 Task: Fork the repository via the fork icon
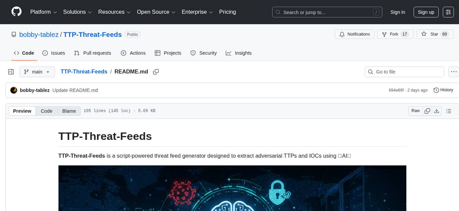[385, 34]
